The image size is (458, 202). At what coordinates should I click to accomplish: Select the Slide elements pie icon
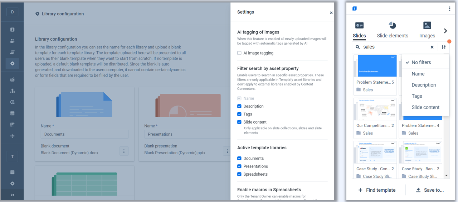click(393, 26)
